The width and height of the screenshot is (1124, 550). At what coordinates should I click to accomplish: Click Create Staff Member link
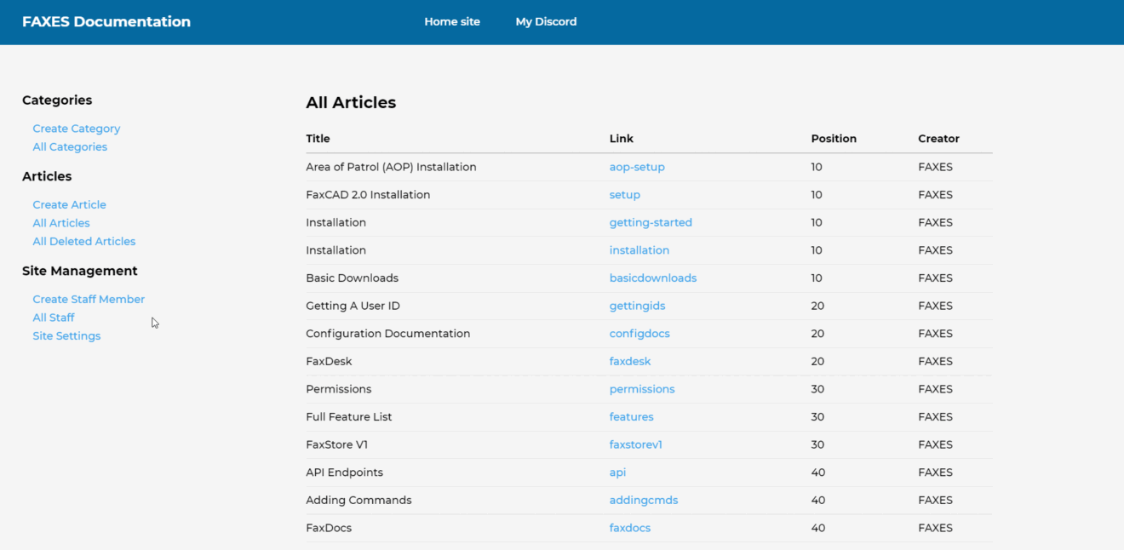pos(89,300)
